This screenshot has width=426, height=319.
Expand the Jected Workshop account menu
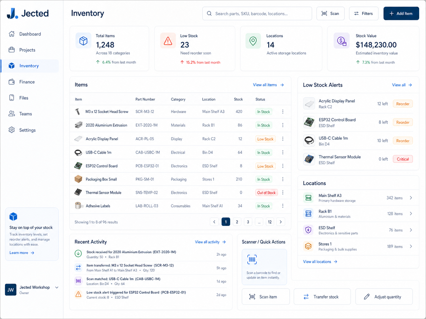57,287
